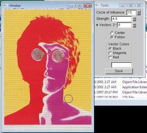Click the Strength value field
This screenshot has width=147, height=133.
click(x=121, y=19)
